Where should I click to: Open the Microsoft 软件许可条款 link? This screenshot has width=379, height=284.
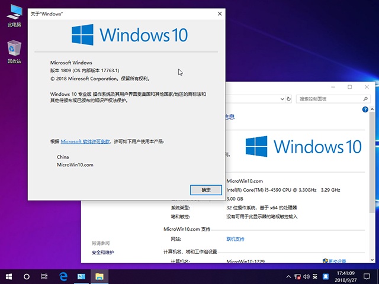click(x=85, y=141)
